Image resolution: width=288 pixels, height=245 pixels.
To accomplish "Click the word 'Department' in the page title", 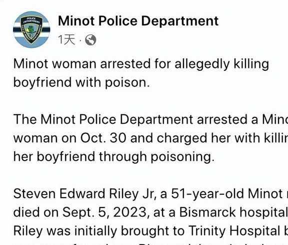I will [x=180, y=21].
